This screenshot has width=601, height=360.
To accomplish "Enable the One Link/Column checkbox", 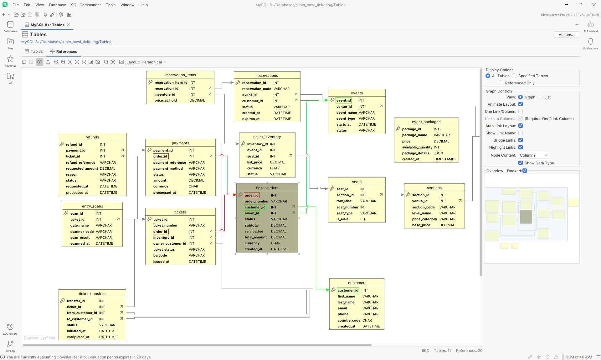I will tap(521, 112).
